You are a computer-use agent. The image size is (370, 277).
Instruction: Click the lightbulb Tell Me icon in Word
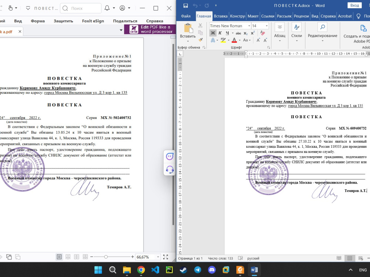point(359,16)
